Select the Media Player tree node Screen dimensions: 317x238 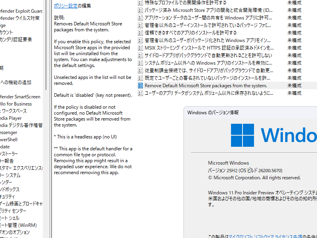pos(11,118)
